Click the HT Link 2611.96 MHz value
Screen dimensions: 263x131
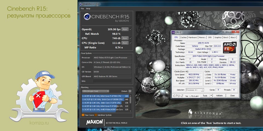tap(194, 84)
